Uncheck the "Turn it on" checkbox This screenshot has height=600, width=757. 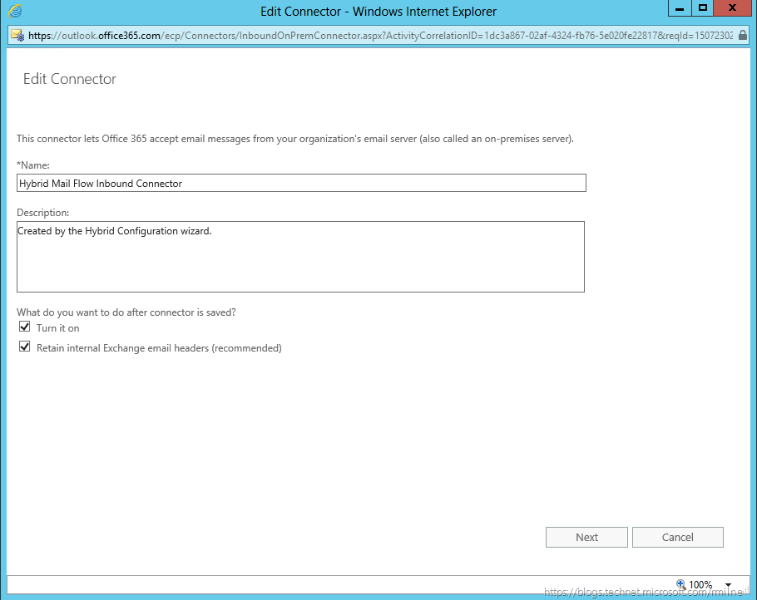click(x=24, y=327)
